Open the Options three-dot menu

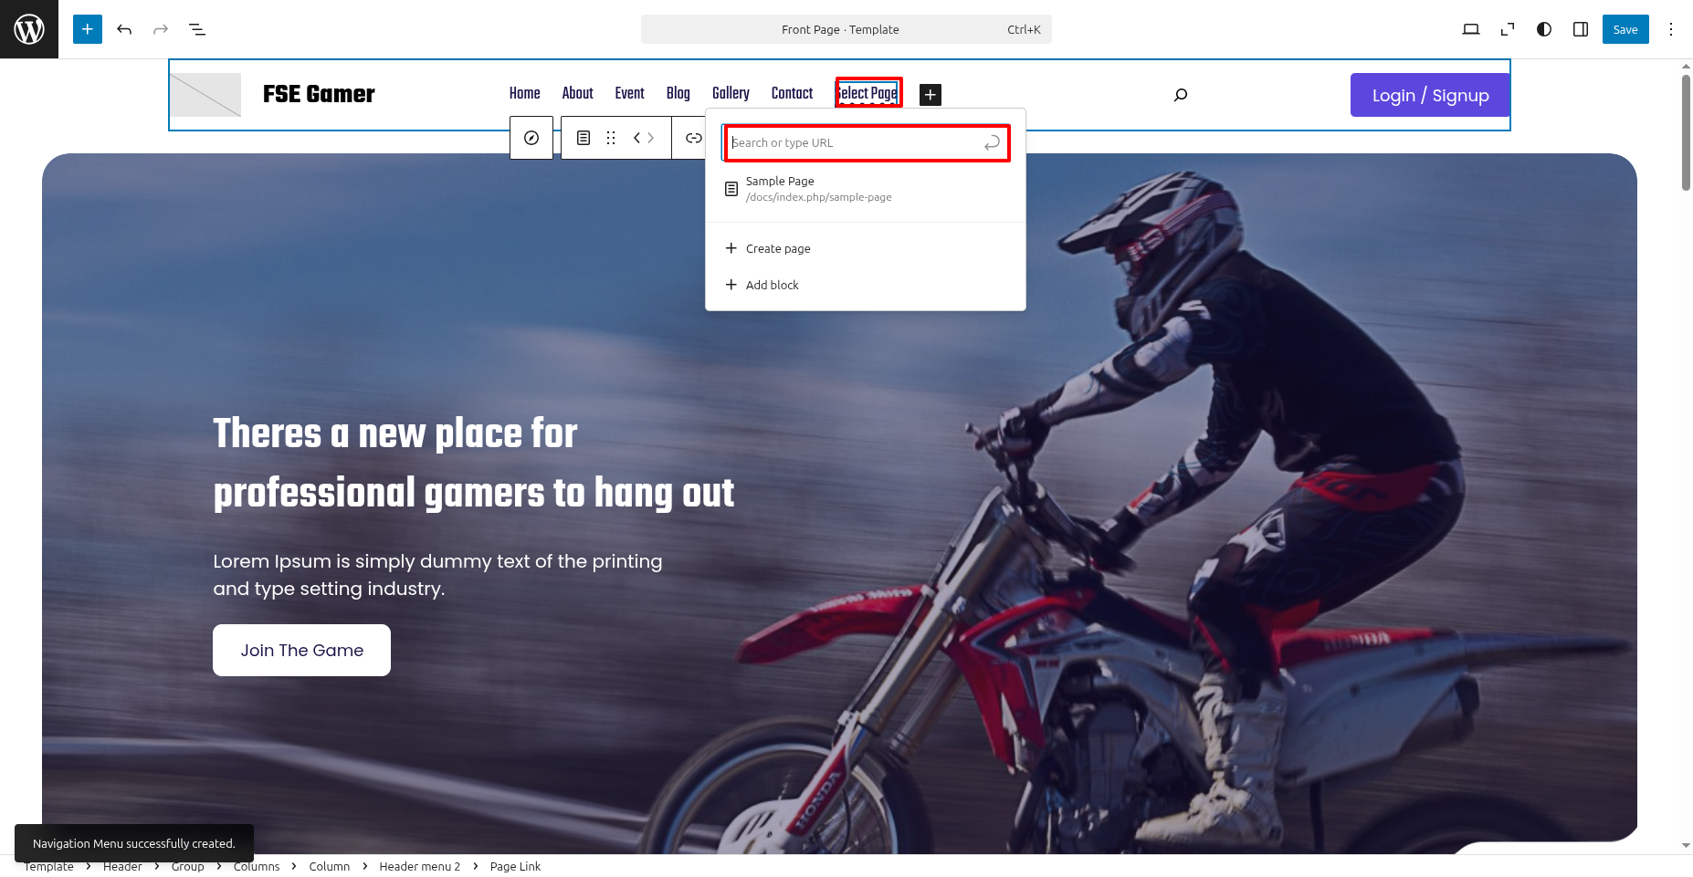1671,29
